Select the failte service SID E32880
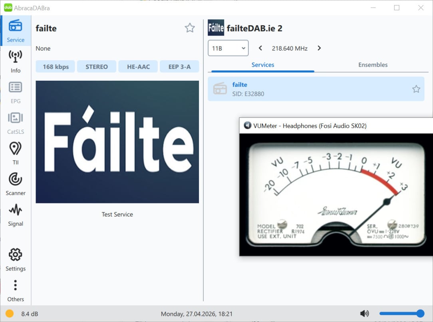The image size is (433, 322). (316, 89)
